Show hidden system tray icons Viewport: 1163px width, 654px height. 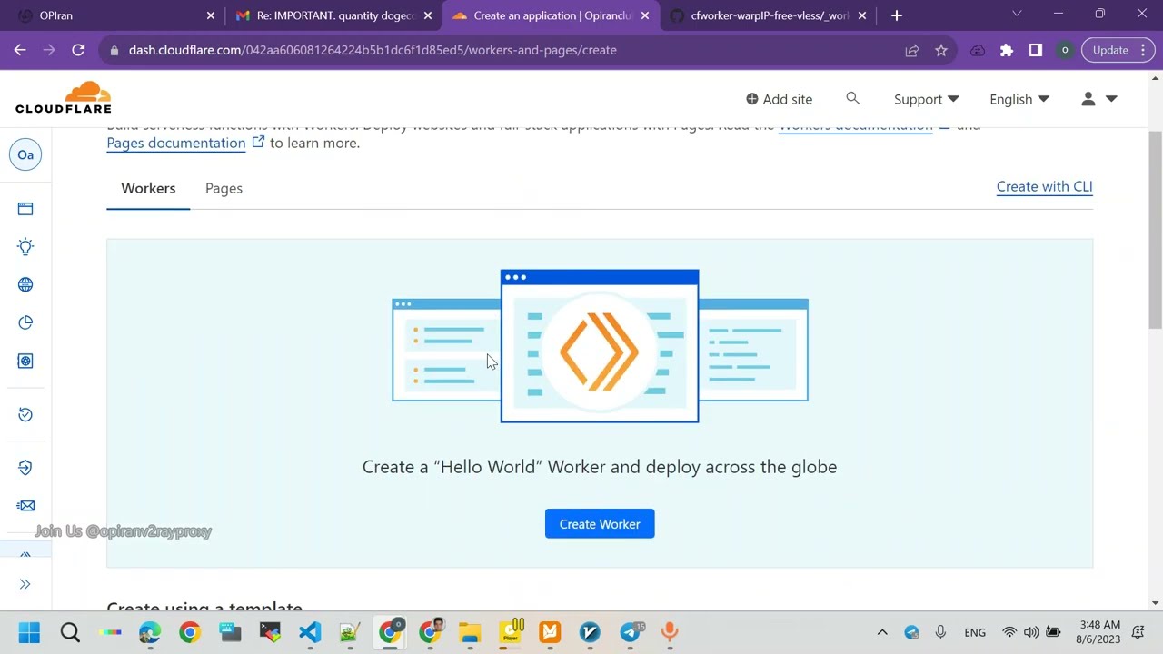[x=881, y=632]
